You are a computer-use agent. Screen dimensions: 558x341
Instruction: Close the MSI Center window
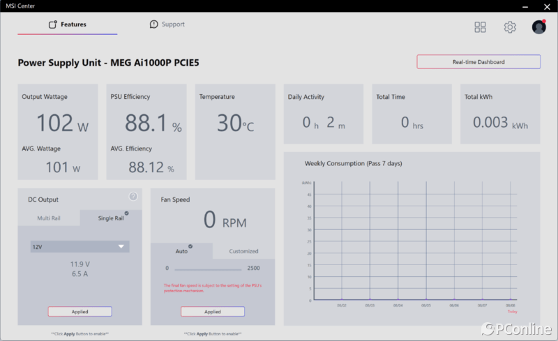pyautogui.click(x=547, y=6)
